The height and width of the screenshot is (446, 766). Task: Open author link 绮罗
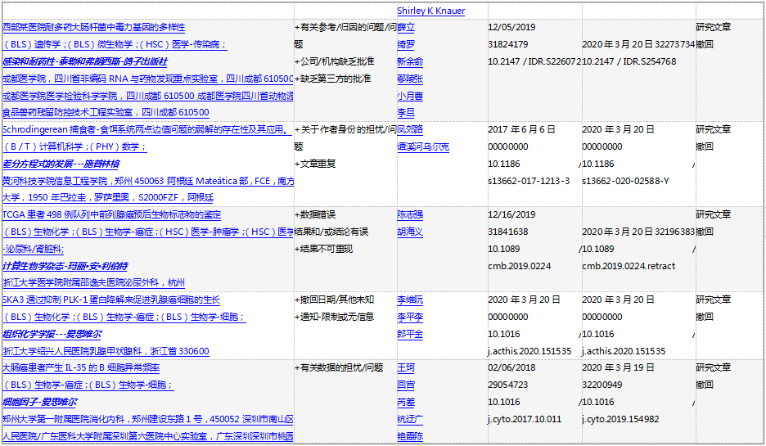coord(406,44)
